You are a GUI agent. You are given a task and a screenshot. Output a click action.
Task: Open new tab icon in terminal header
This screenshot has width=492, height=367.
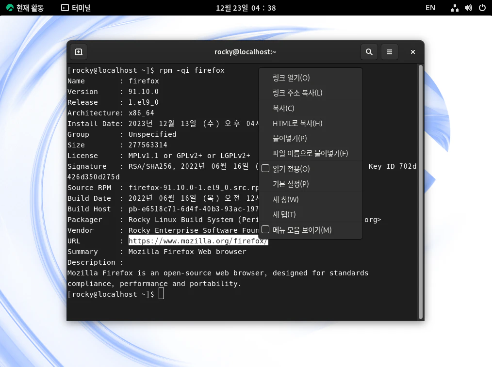coord(79,52)
